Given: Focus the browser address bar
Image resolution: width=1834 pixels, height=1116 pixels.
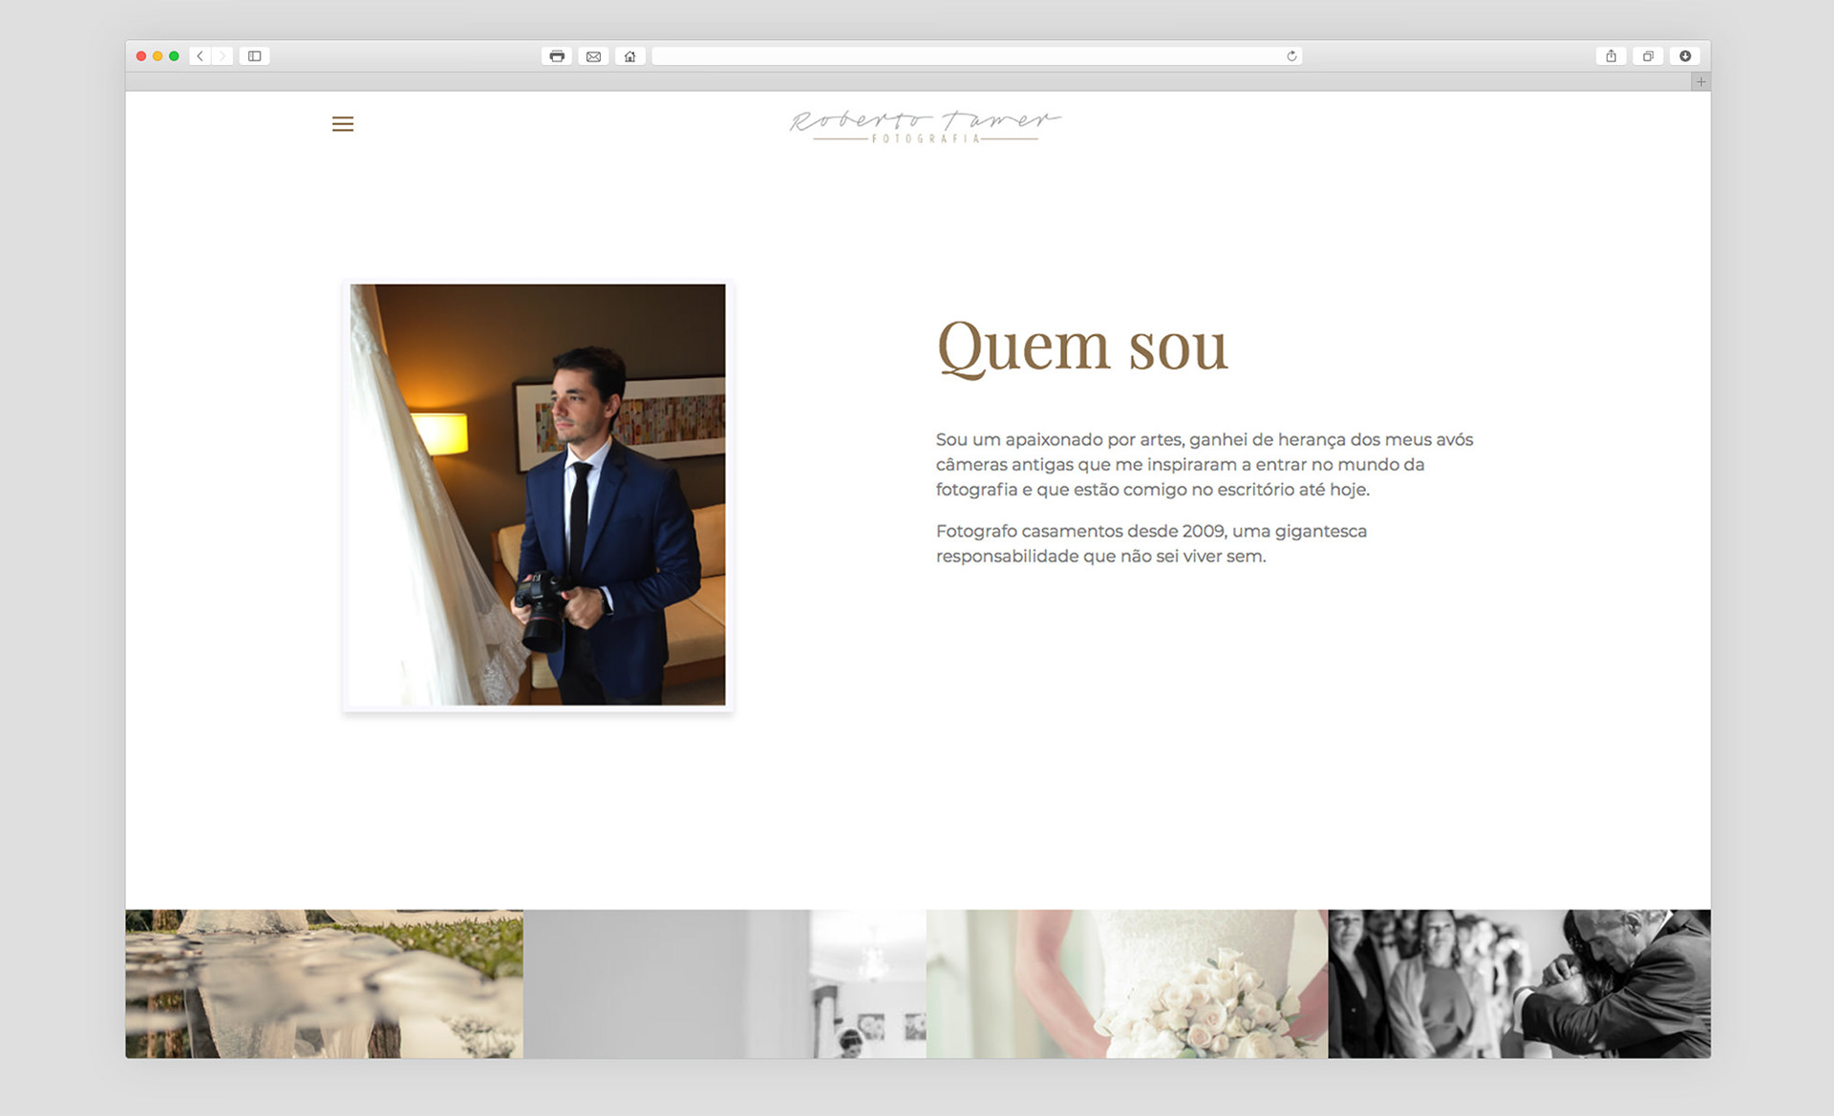Looking at the screenshot, I should 965,56.
